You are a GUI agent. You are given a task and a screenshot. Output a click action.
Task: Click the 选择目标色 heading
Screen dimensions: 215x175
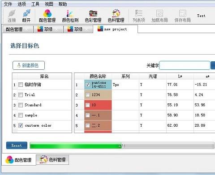(x=25, y=46)
